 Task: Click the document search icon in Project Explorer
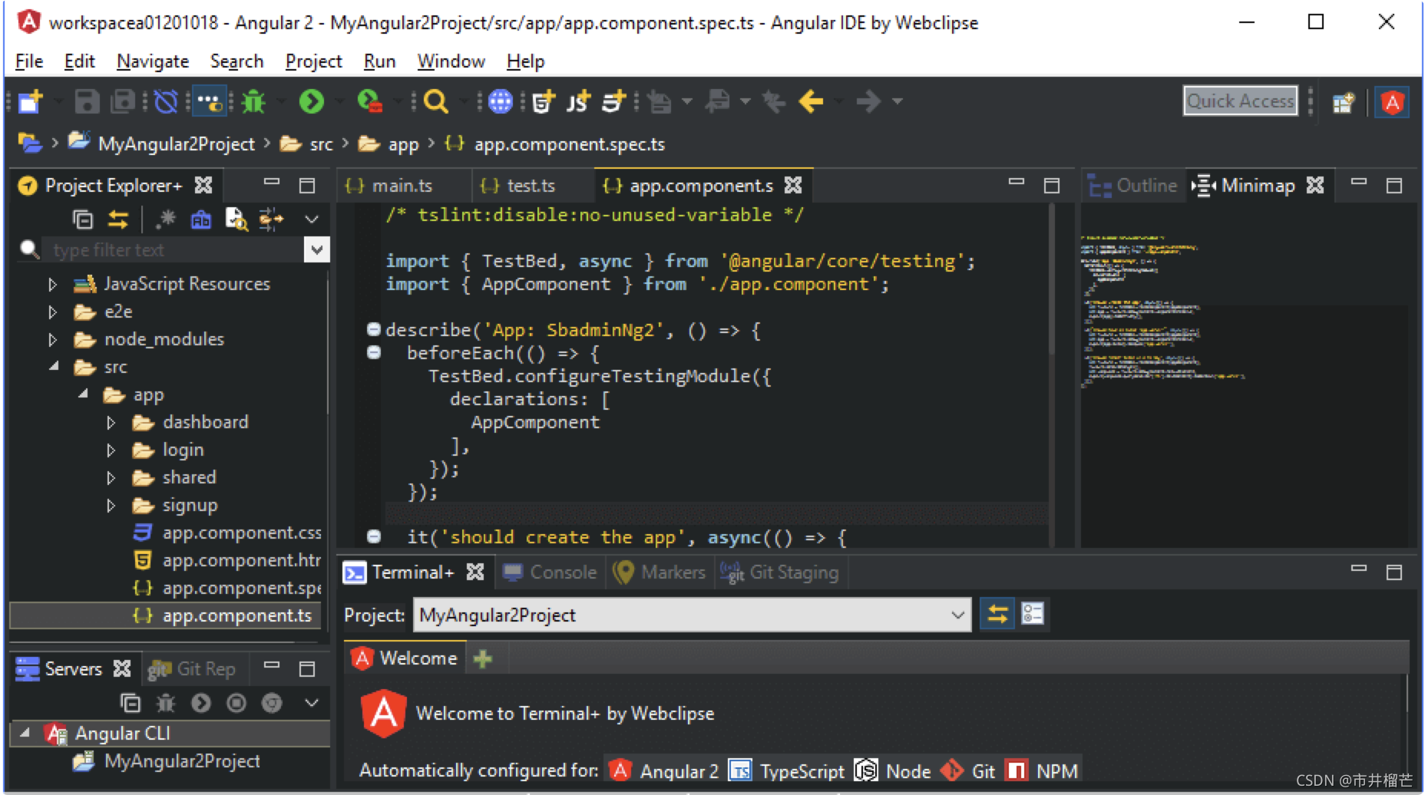click(236, 219)
